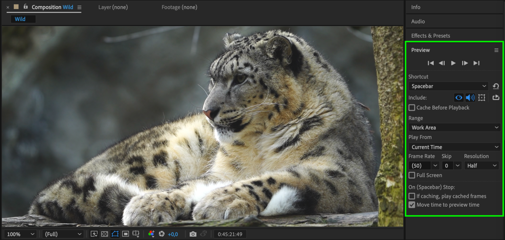
Task: Jump to first frame in Preview panel
Action: pyautogui.click(x=430, y=63)
